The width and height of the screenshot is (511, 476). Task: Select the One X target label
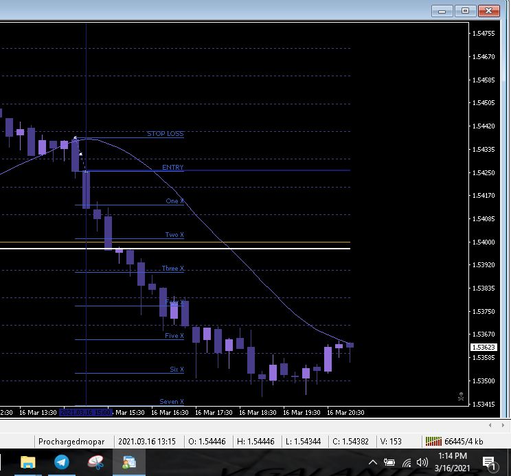(174, 201)
